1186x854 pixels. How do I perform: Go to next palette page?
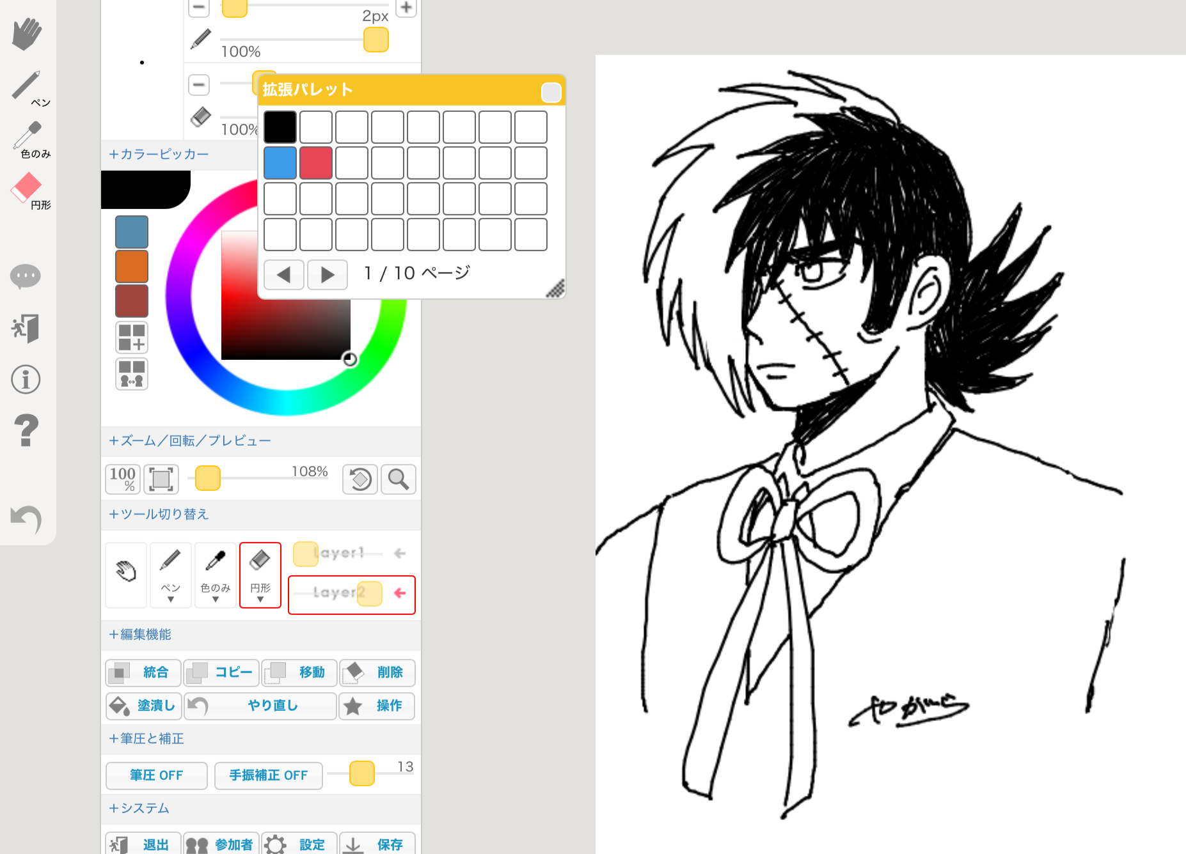pyautogui.click(x=327, y=275)
